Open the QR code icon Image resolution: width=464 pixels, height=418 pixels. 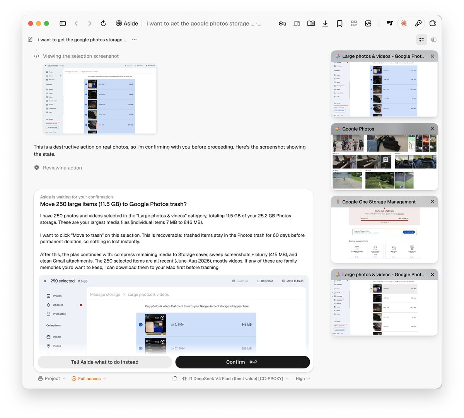(x=354, y=24)
